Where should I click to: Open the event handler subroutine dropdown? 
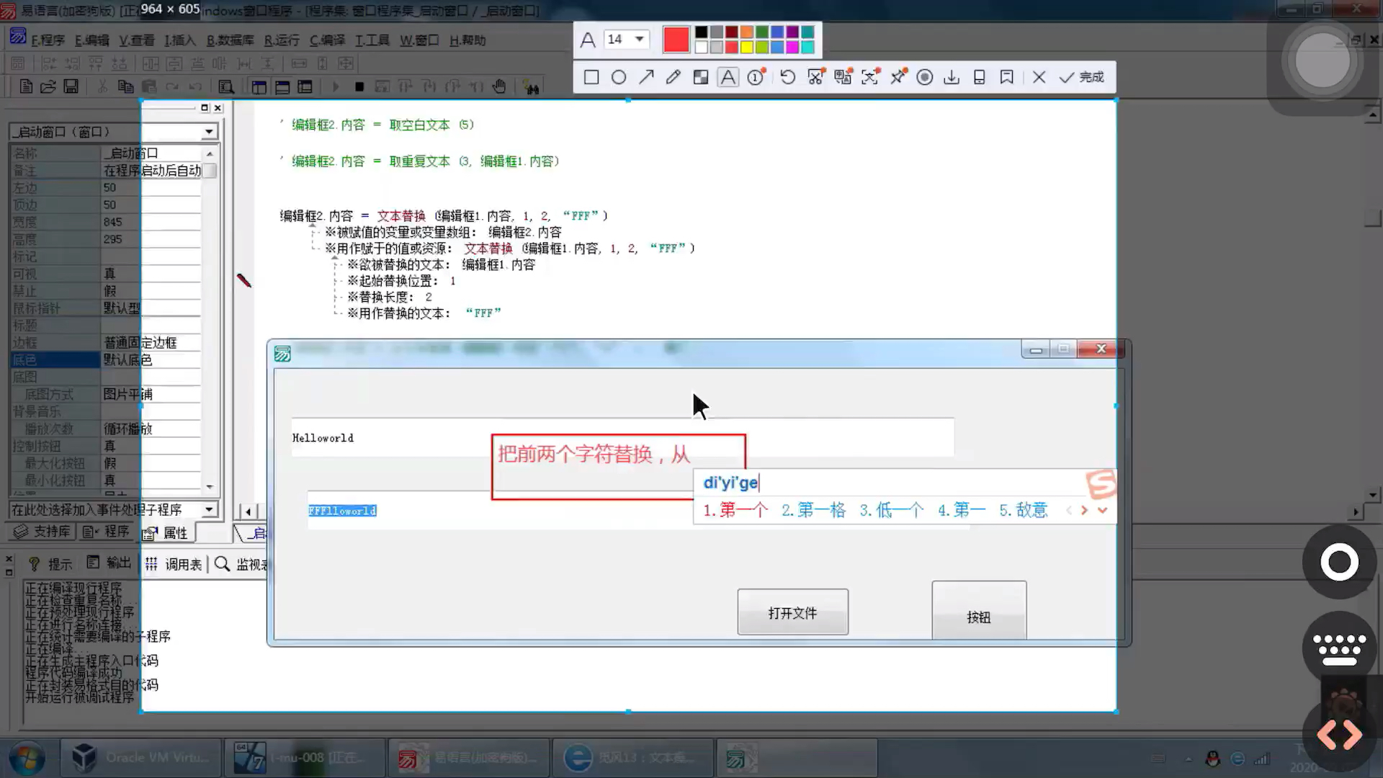pyautogui.click(x=209, y=509)
